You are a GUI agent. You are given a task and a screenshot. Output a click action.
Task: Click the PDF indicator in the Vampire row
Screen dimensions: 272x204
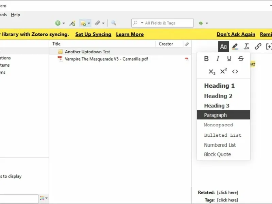(x=186, y=59)
